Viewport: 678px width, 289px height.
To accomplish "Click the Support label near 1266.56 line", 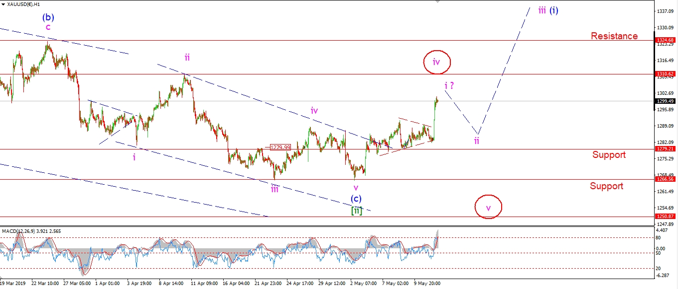I will (x=606, y=186).
